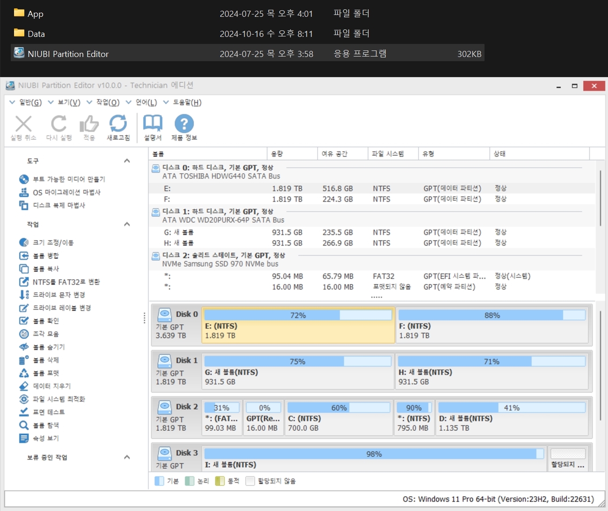Select the 16.00 MB unformatted partition row
Screen dimensions: 608x511
(x=372, y=287)
